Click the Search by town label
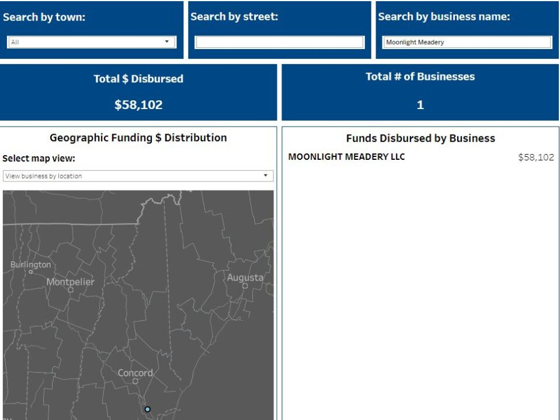This screenshot has height=420, width=560. pos(44,17)
